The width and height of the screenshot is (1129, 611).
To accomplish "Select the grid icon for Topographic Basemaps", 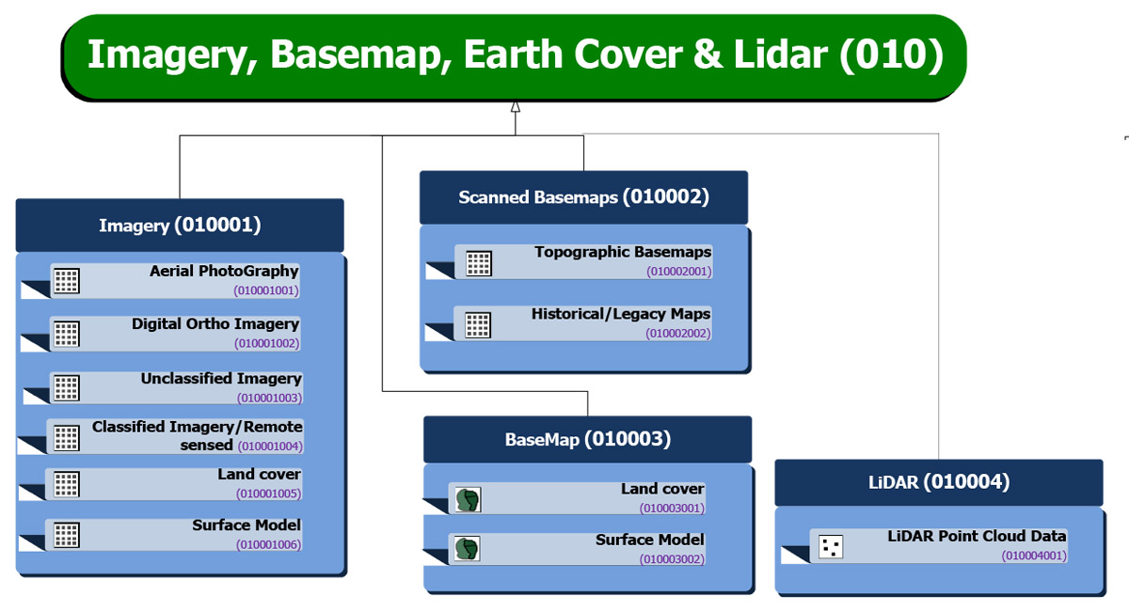I will pos(479,263).
